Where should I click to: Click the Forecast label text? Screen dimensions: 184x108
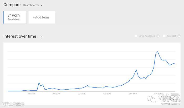[171, 36]
